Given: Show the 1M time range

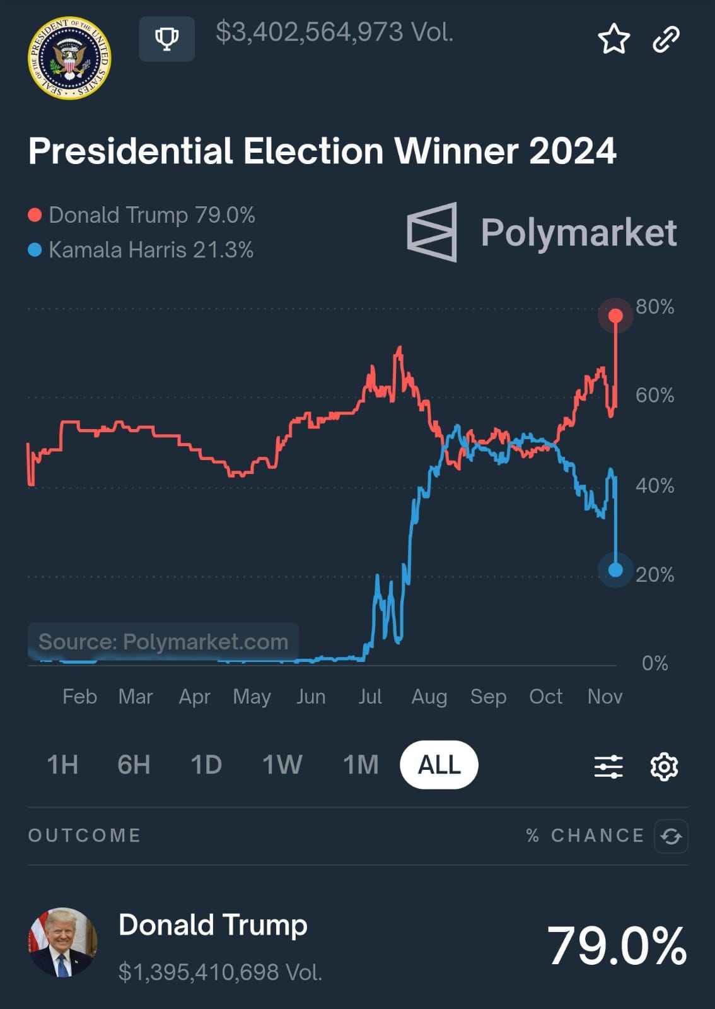Looking at the screenshot, I should (x=361, y=765).
